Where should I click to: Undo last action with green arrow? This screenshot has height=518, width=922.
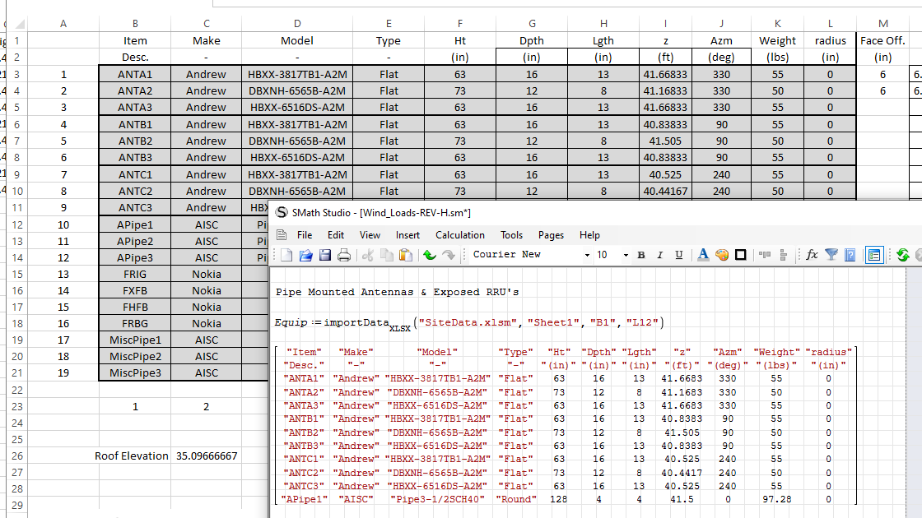(x=429, y=255)
